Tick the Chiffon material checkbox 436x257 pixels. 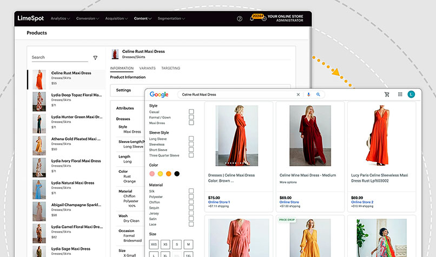point(191,202)
